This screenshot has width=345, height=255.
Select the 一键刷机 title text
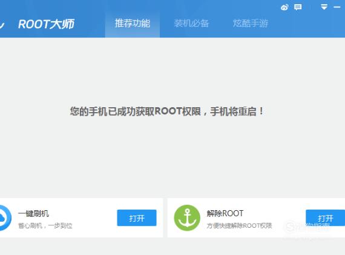[34, 213]
